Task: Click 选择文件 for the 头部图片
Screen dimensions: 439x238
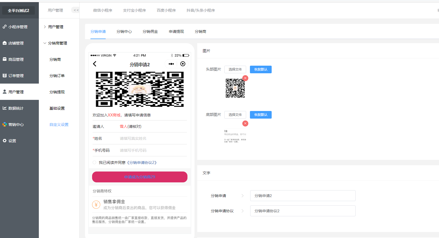Action: pyautogui.click(x=235, y=69)
